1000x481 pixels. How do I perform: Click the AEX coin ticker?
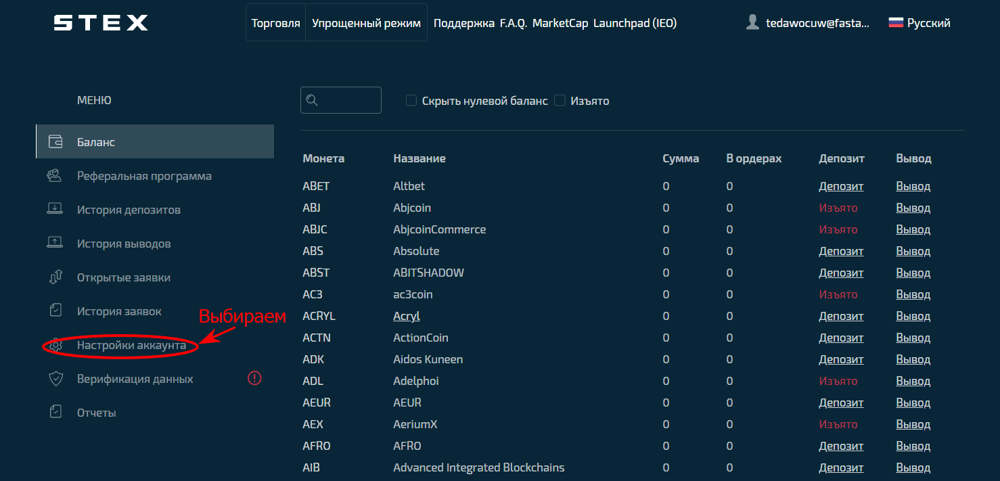coord(313,424)
